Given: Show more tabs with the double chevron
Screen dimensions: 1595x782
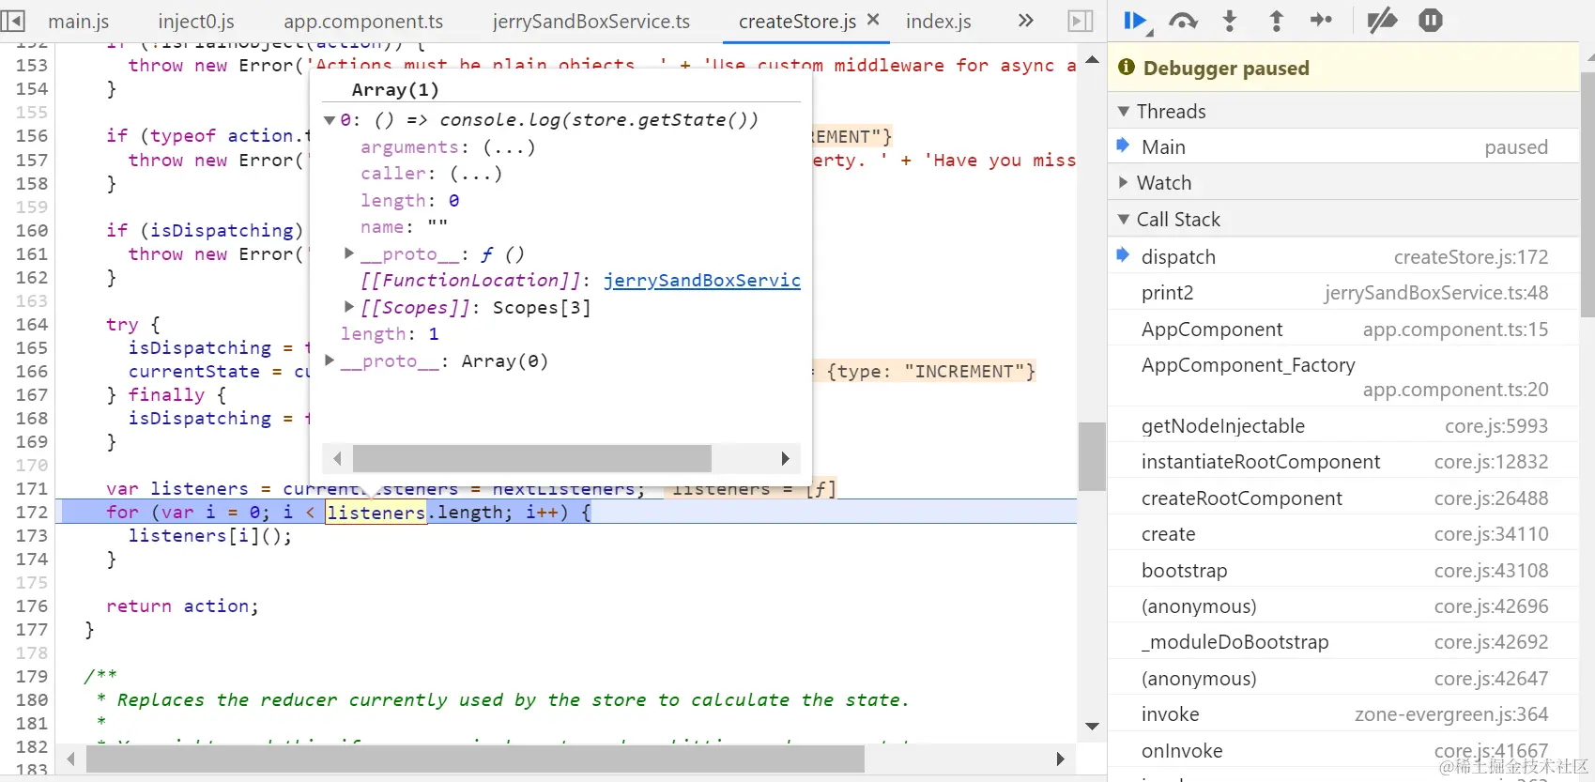Looking at the screenshot, I should pos(1025,21).
